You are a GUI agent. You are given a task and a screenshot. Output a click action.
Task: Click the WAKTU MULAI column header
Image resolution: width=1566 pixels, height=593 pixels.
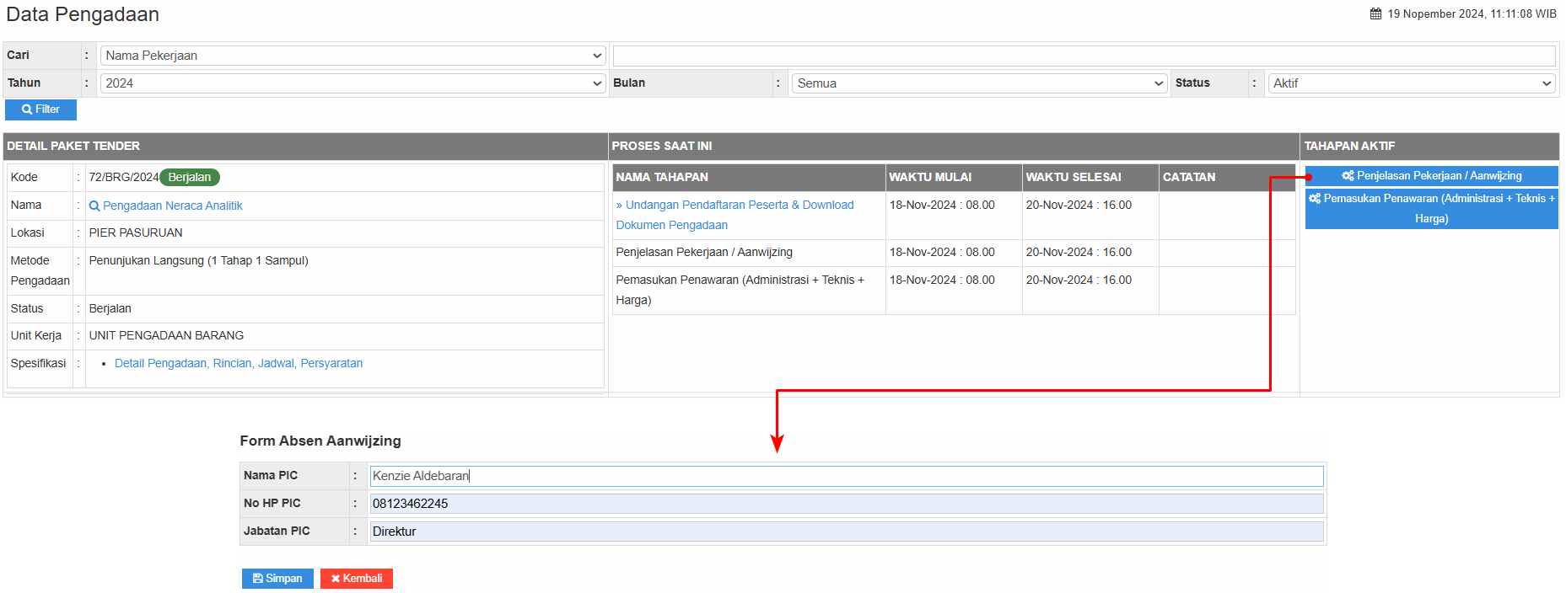(930, 177)
